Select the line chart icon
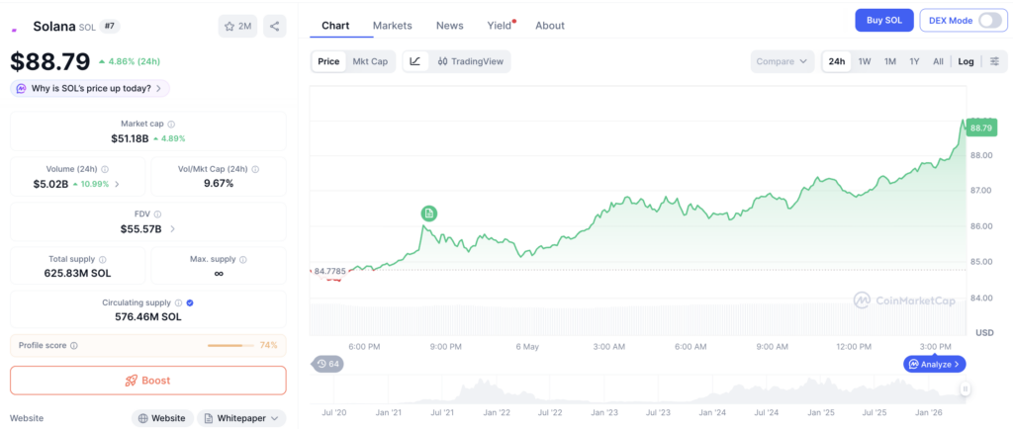This screenshot has height=429, width=1013. coord(415,61)
